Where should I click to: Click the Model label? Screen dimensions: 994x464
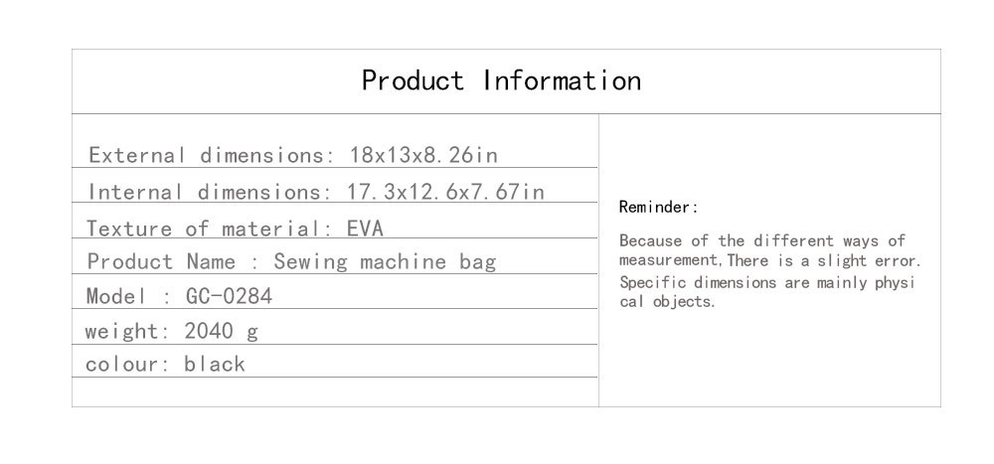click(115, 296)
